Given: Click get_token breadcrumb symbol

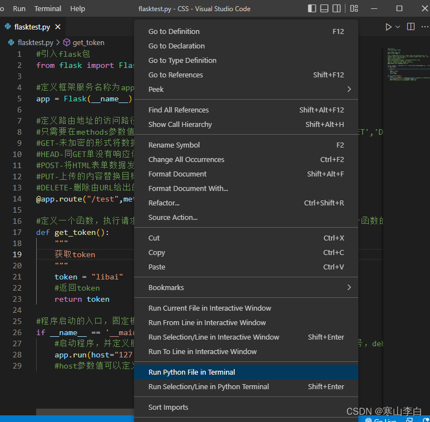Looking at the screenshot, I should pos(88,42).
